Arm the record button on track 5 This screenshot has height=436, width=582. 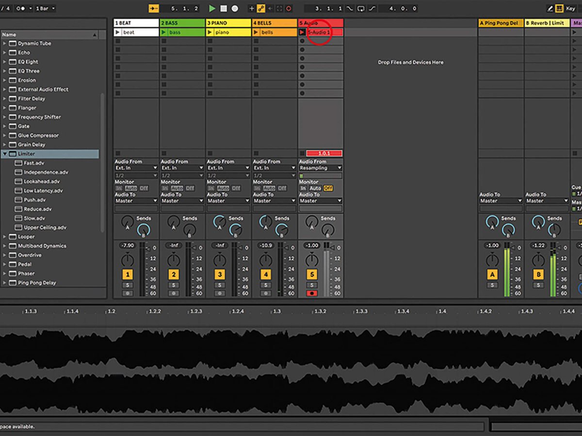311,293
